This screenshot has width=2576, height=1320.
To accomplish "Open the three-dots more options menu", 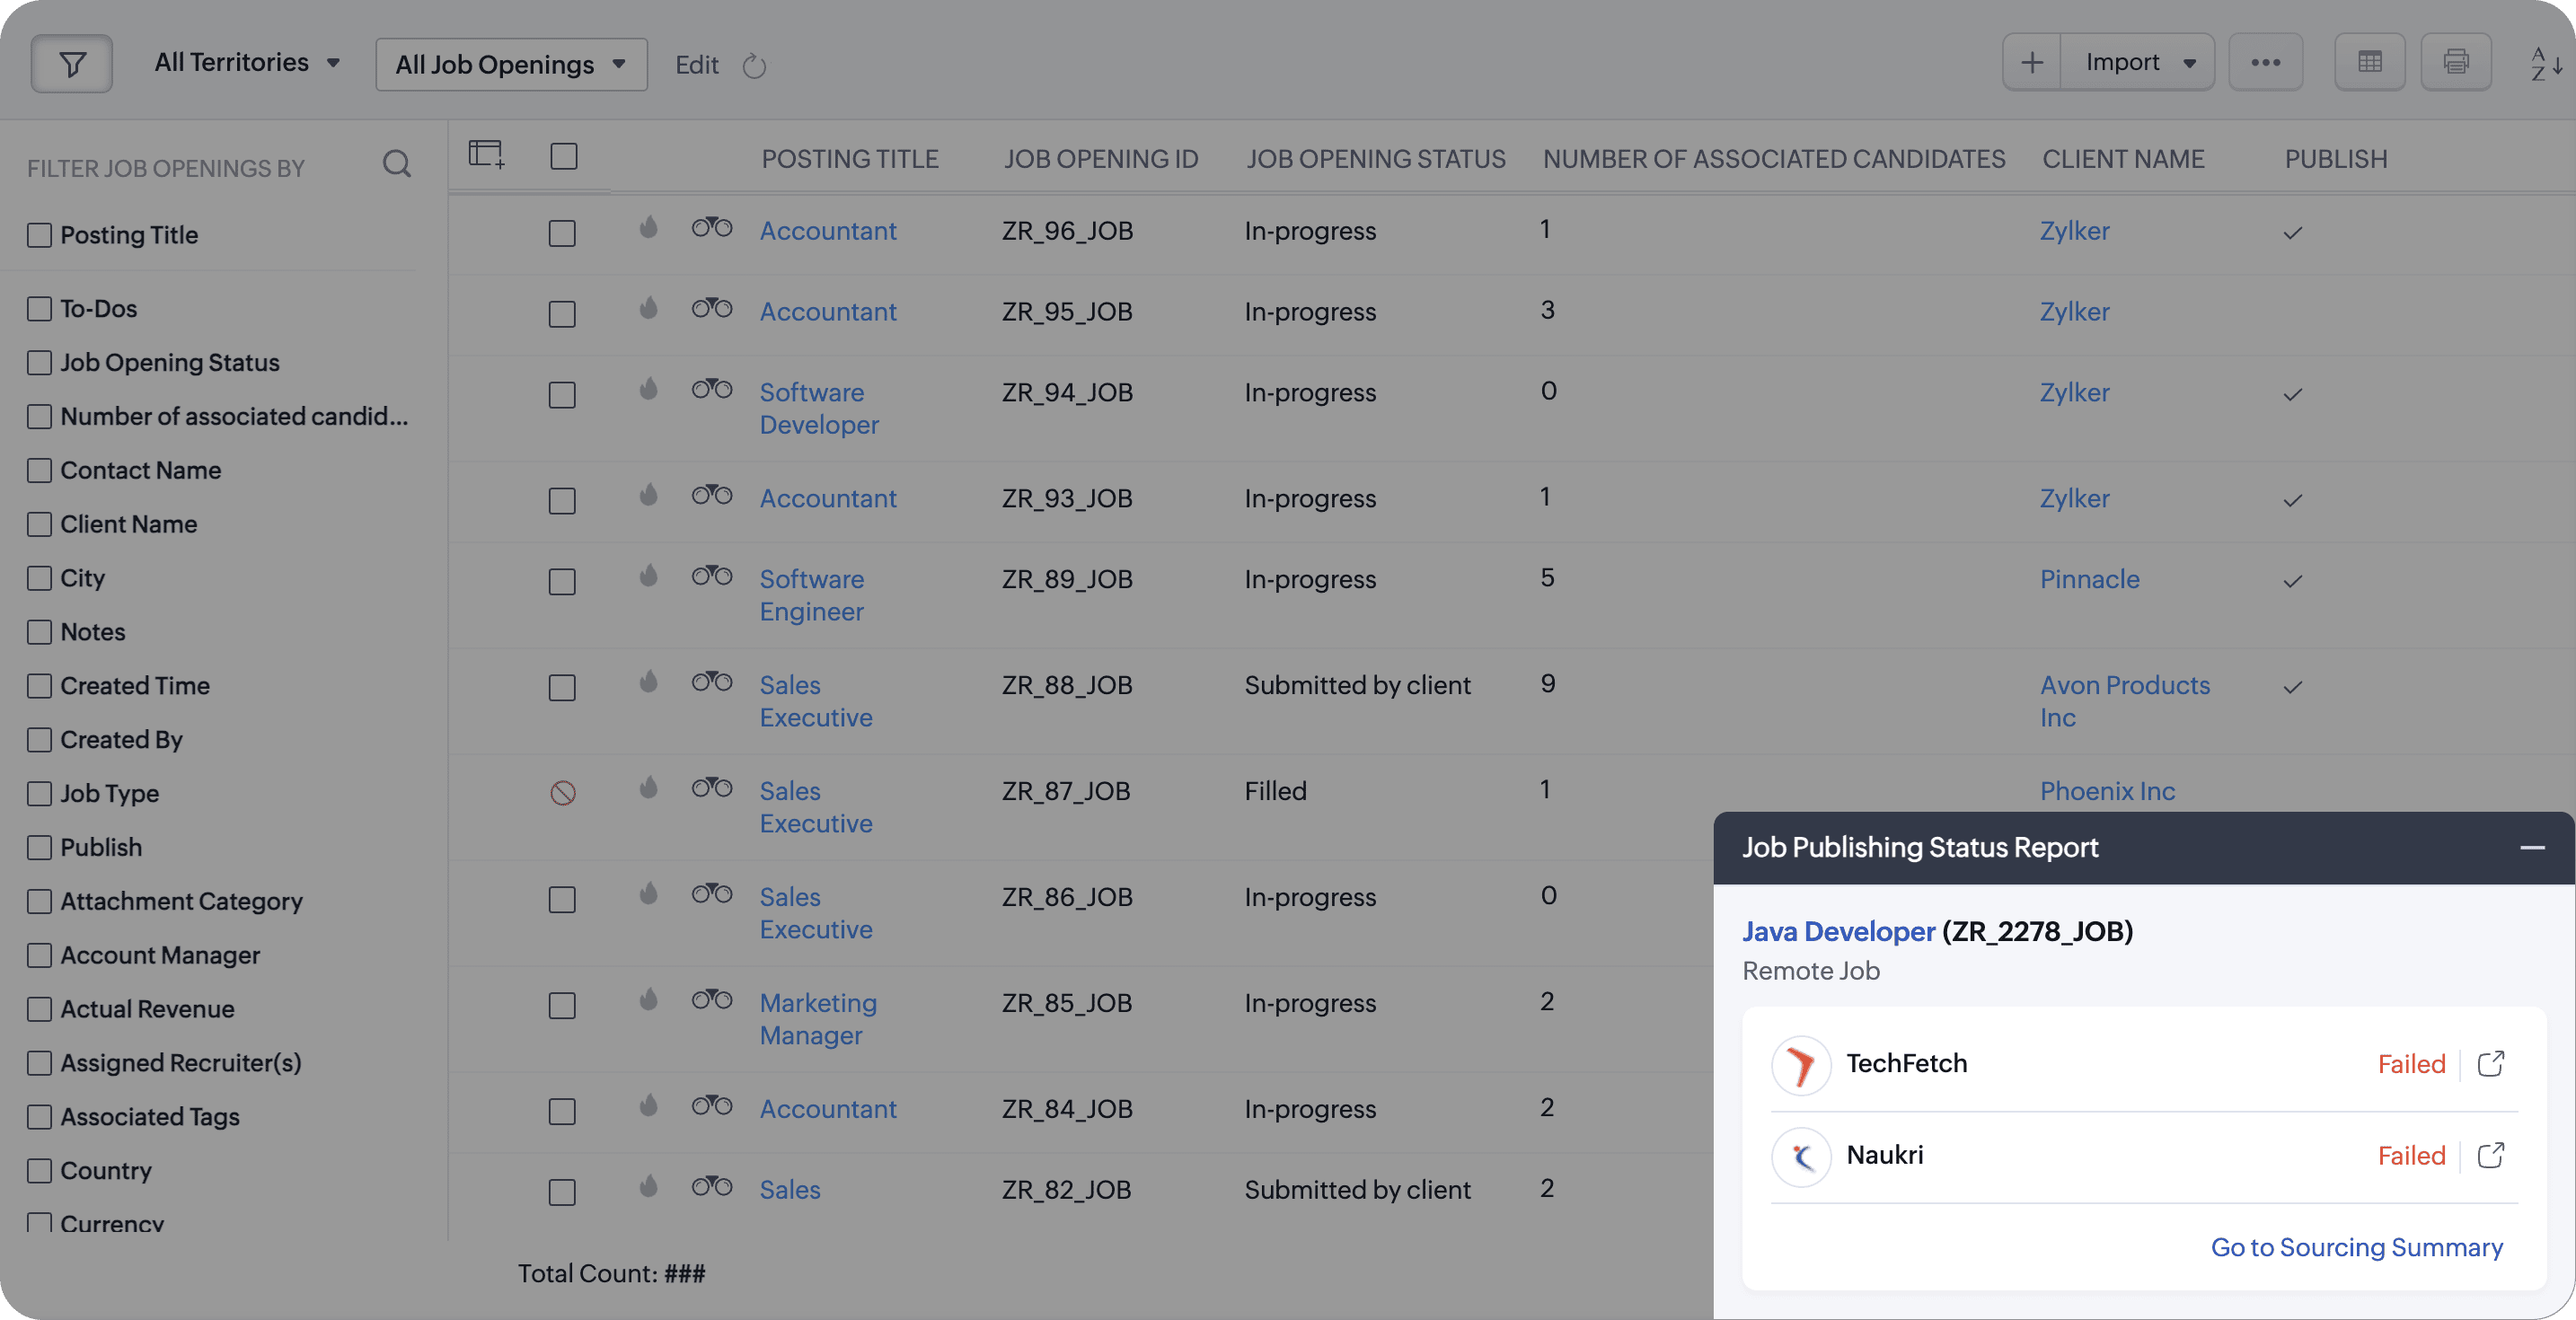I will point(2265,63).
